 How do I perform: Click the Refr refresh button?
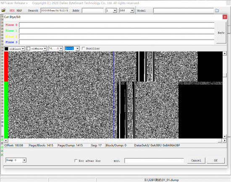(221, 33)
